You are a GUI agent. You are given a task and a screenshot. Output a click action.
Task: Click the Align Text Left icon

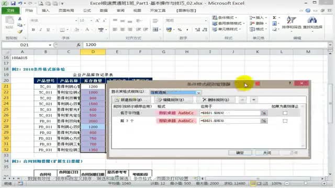click(x=115, y=29)
